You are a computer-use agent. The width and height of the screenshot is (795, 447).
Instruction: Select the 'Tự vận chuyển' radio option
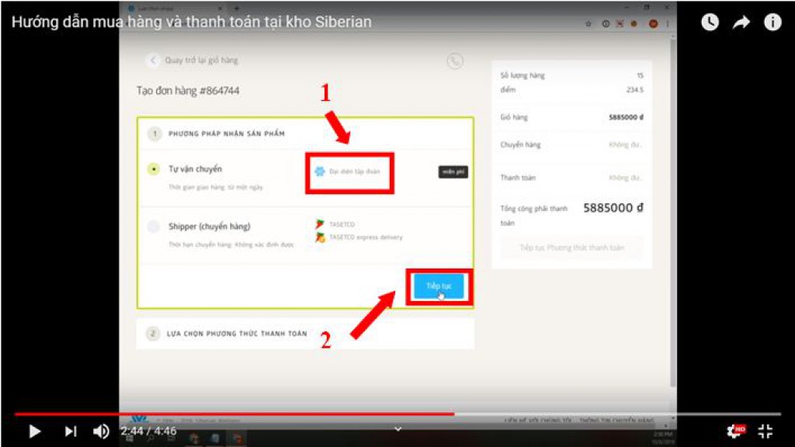pyautogui.click(x=154, y=169)
